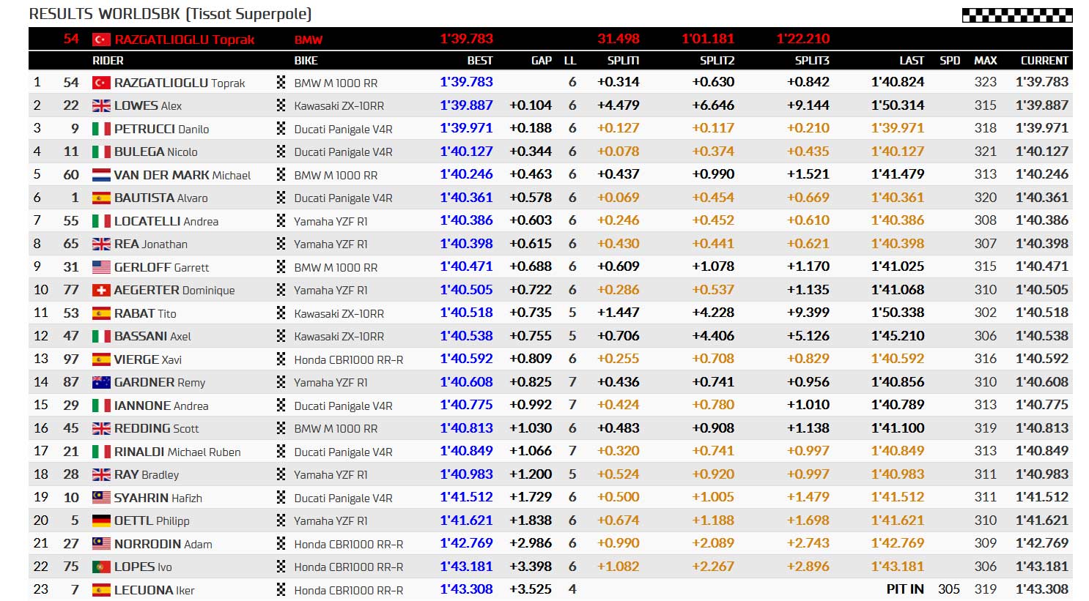Click position number 16 for REDDING

coord(41,428)
